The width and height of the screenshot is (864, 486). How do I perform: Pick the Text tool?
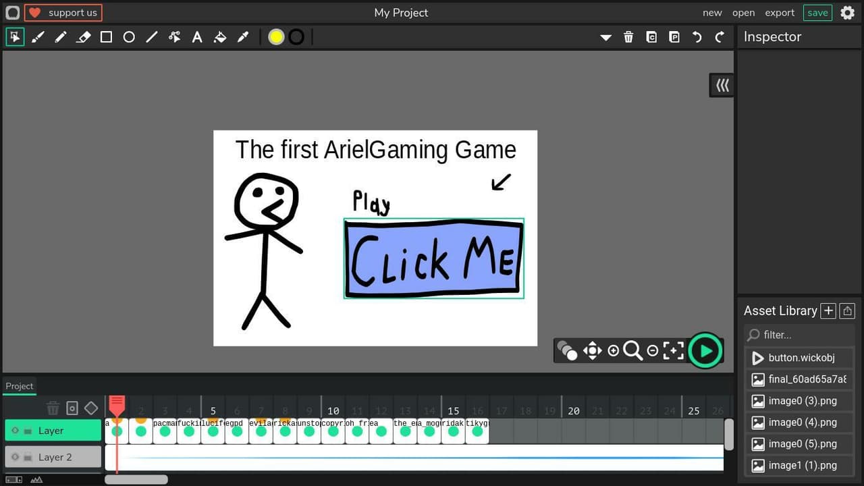click(197, 37)
